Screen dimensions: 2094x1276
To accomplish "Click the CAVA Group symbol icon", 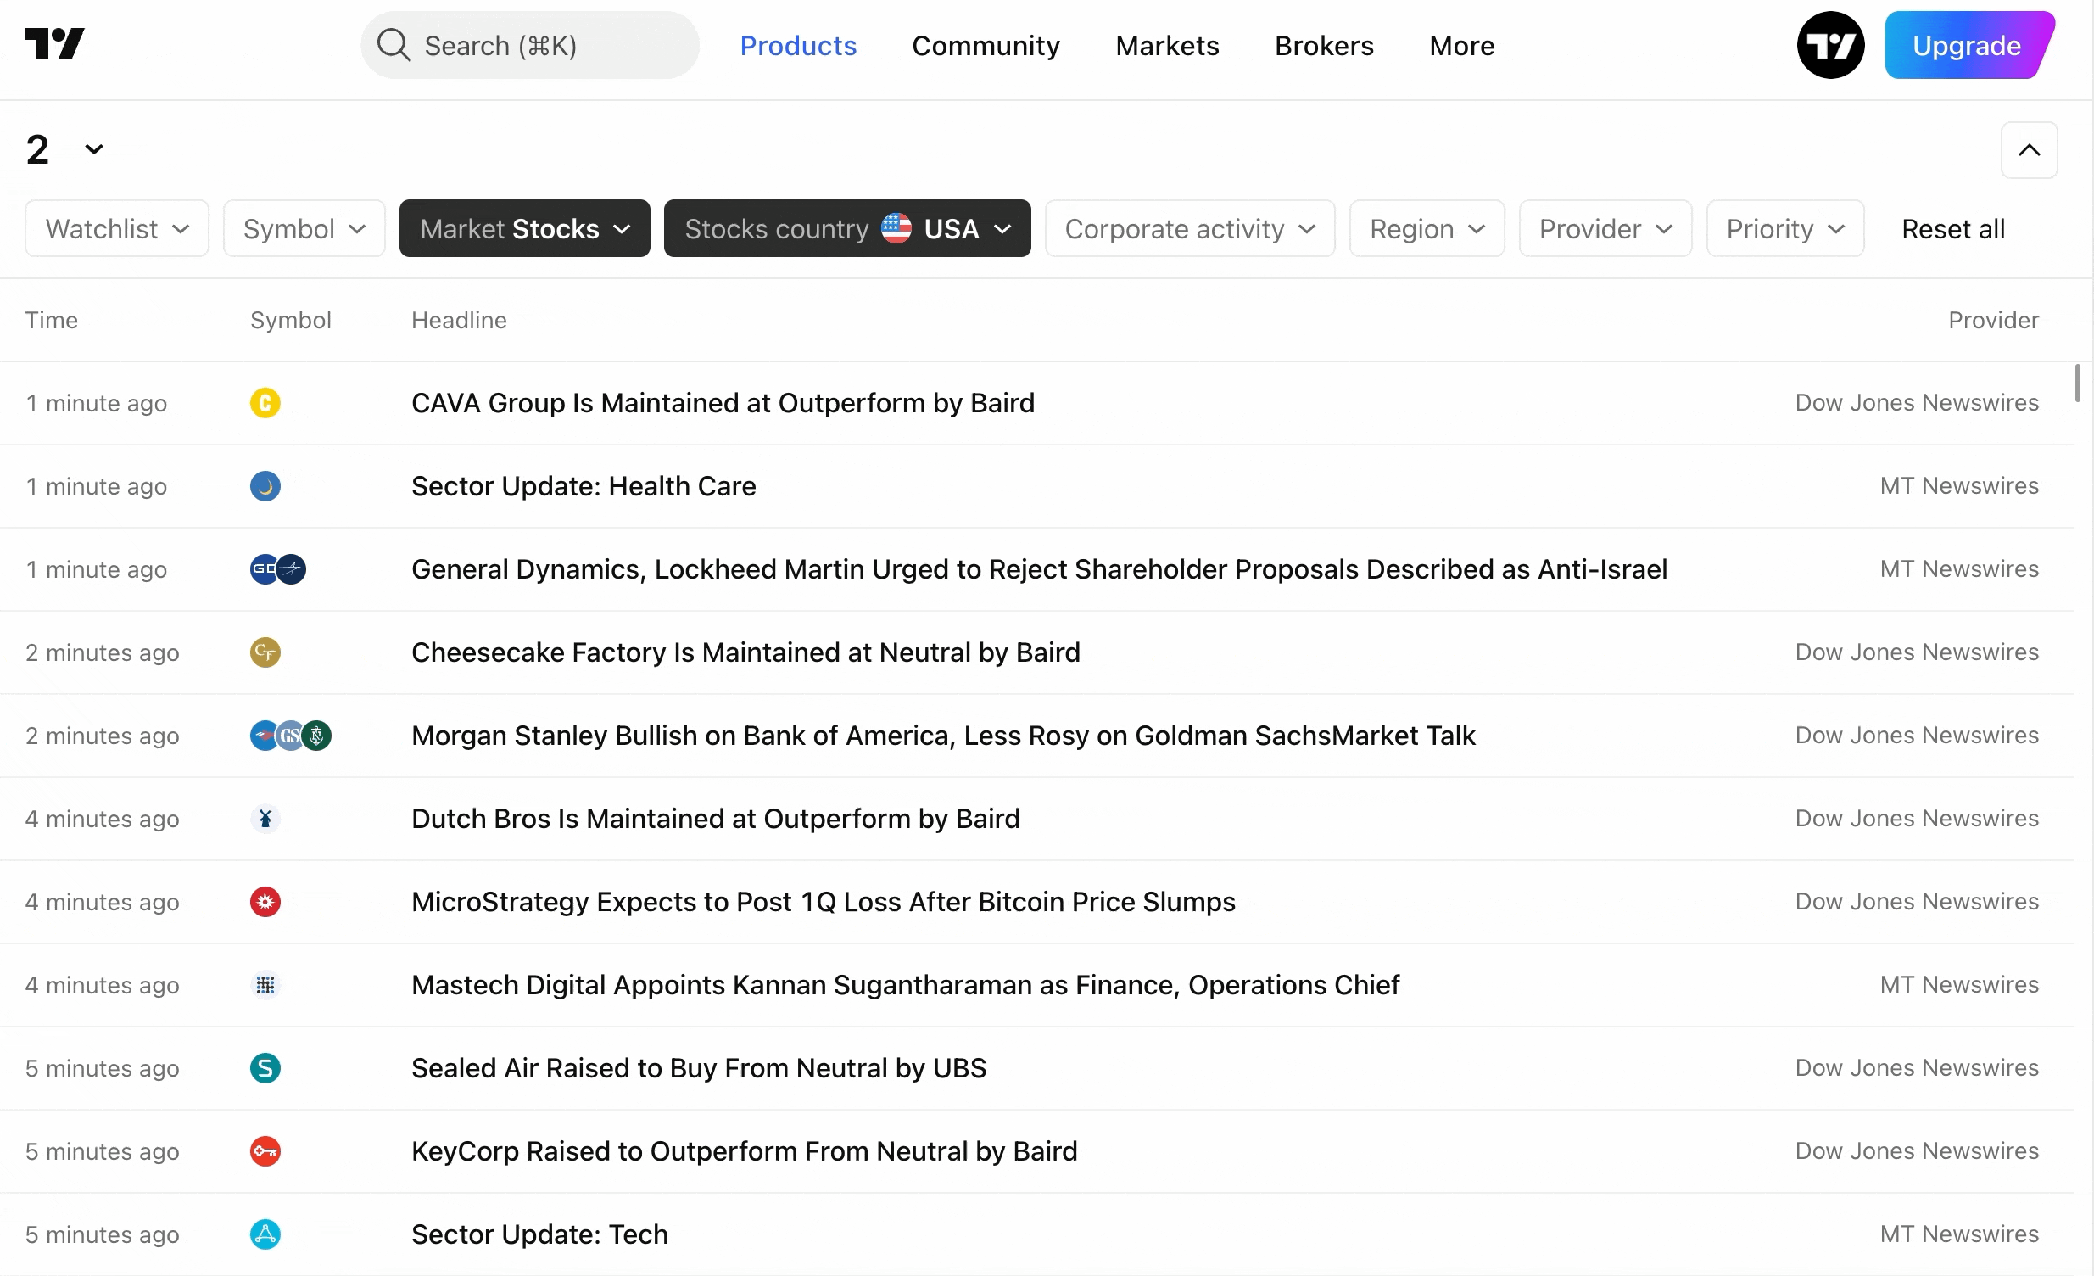I will 265,403.
